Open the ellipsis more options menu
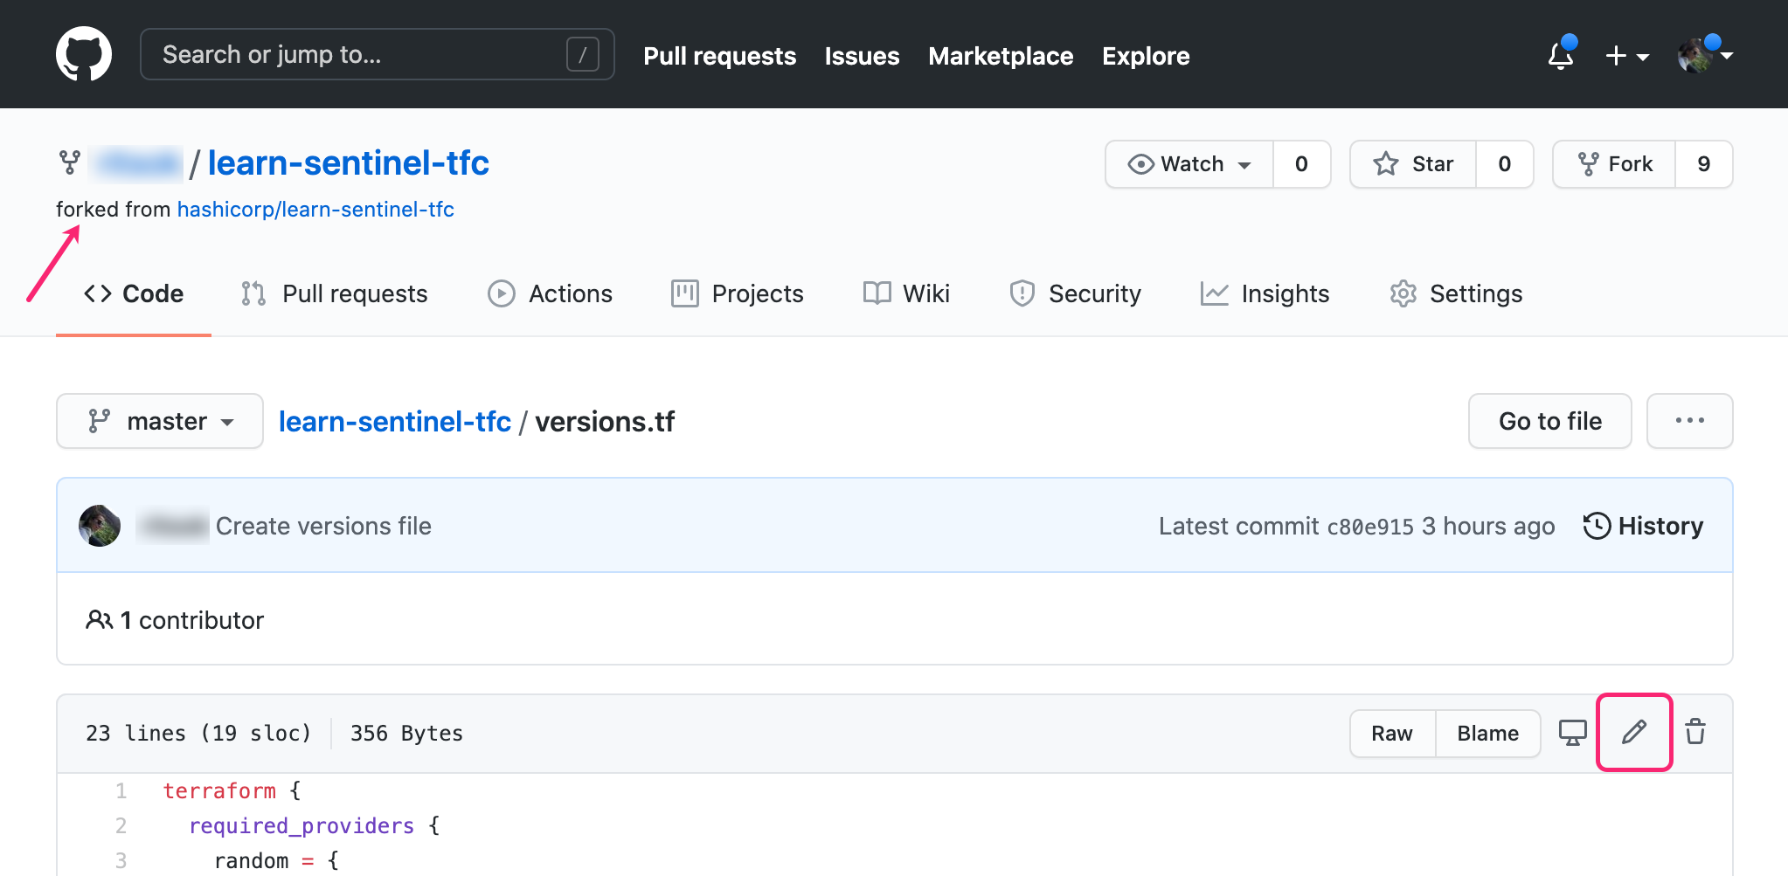Screen dimensions: 1788x876 [1690, 421]
